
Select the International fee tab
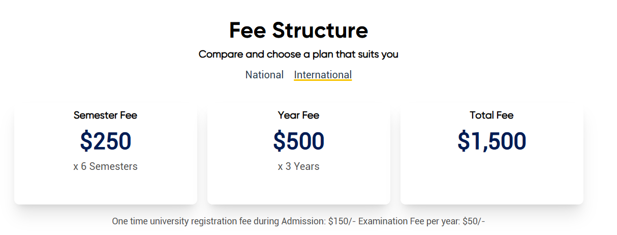[x=323, y=75]
